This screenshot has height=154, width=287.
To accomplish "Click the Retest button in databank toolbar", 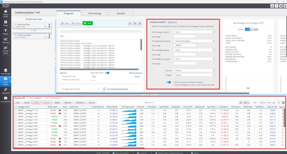I will 57,102.
